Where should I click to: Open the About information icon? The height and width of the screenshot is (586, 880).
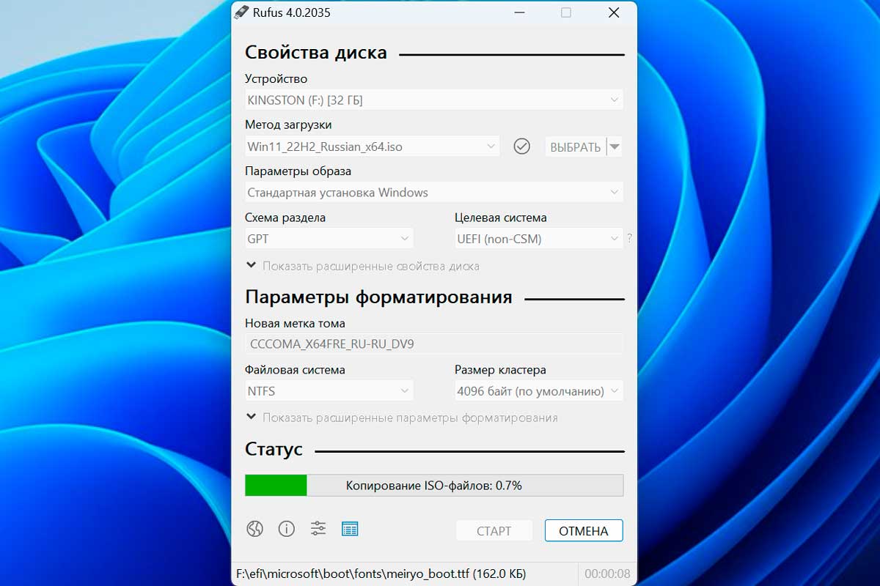286,529
